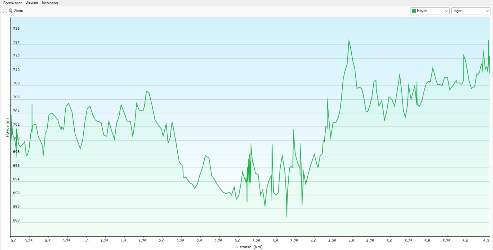Viewport: 493px width, 250px height.
Task: Click the green square icon beside Høyde
Action: point(414,11)
